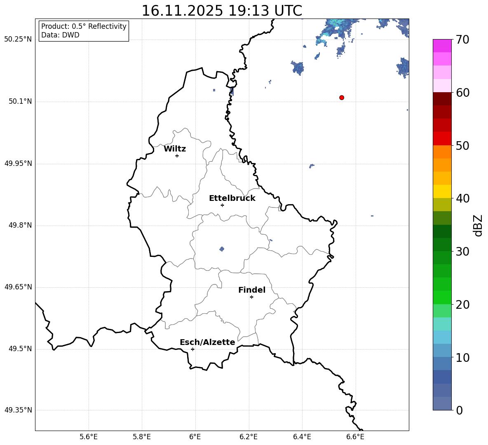Click the 6°E longitude tick label
This screenshot has width=488, height=445.
[195, 437]
